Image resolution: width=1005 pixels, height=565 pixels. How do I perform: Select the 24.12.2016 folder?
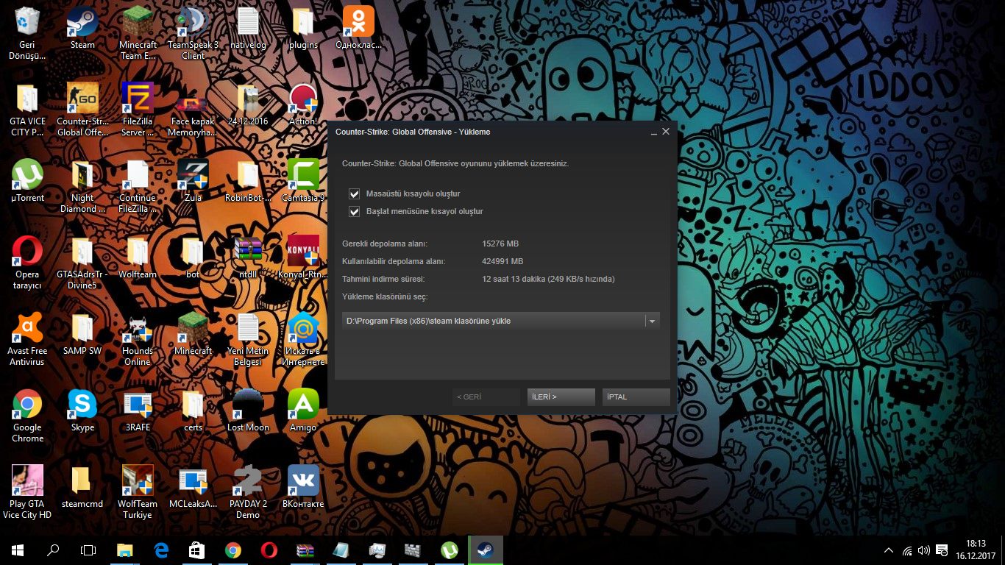[x=248, y=104]
